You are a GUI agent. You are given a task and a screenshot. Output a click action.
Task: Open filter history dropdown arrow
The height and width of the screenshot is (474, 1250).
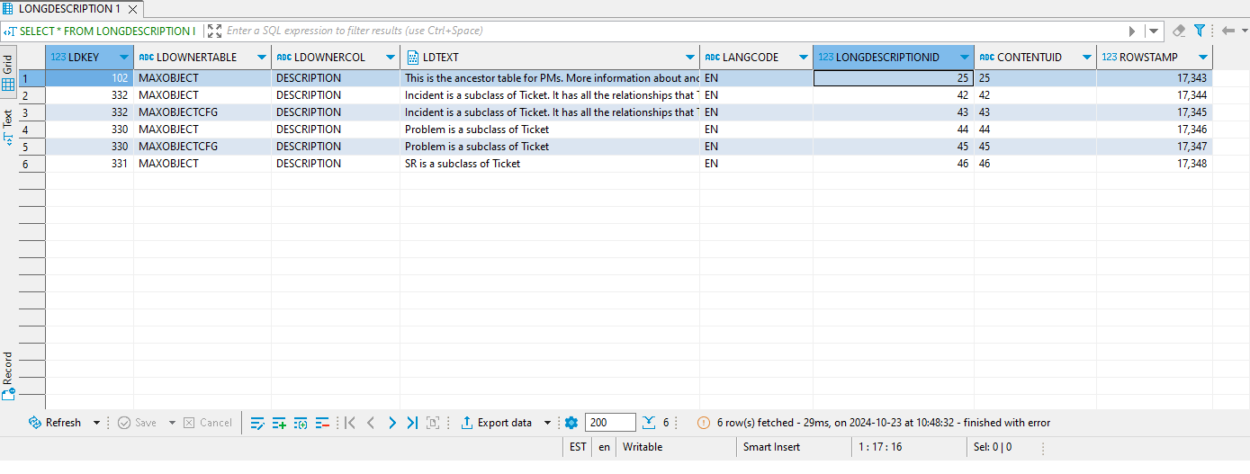(1154, 31)
